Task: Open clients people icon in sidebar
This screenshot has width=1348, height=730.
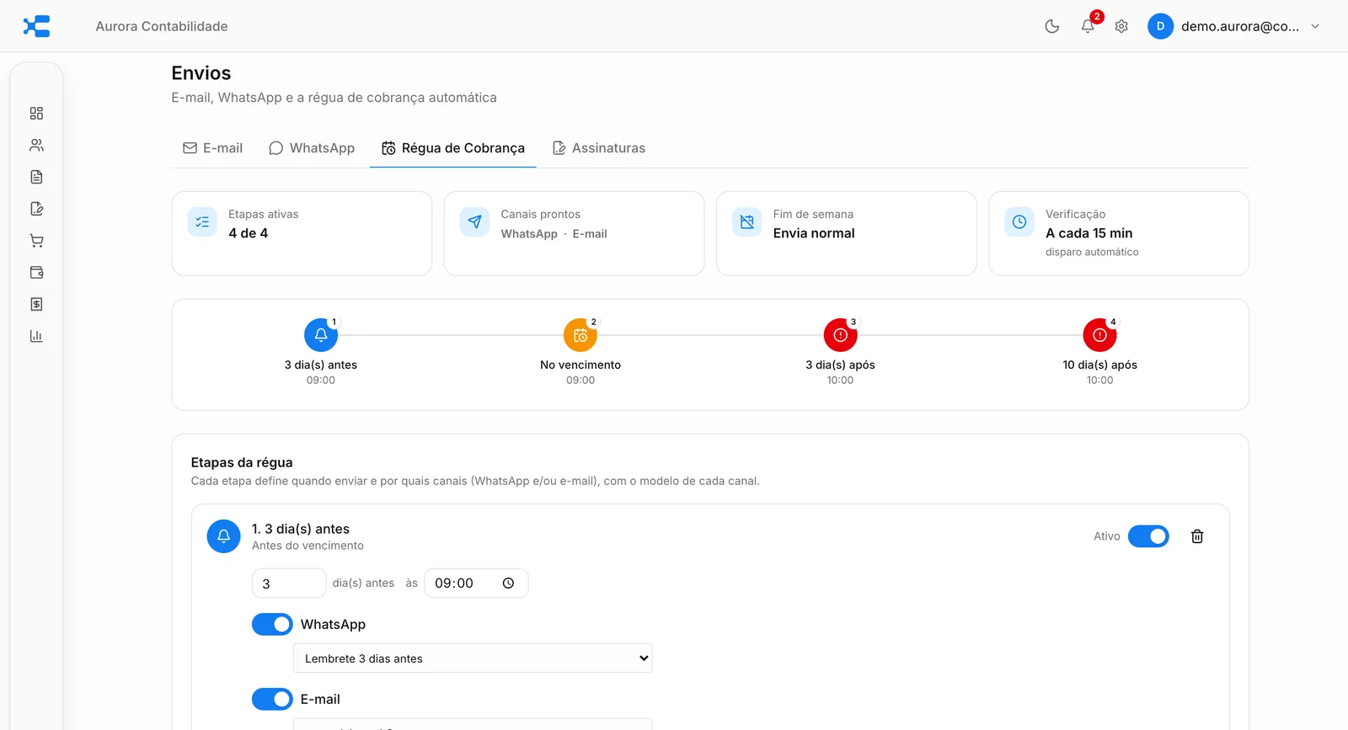Action: click(36, 145)
